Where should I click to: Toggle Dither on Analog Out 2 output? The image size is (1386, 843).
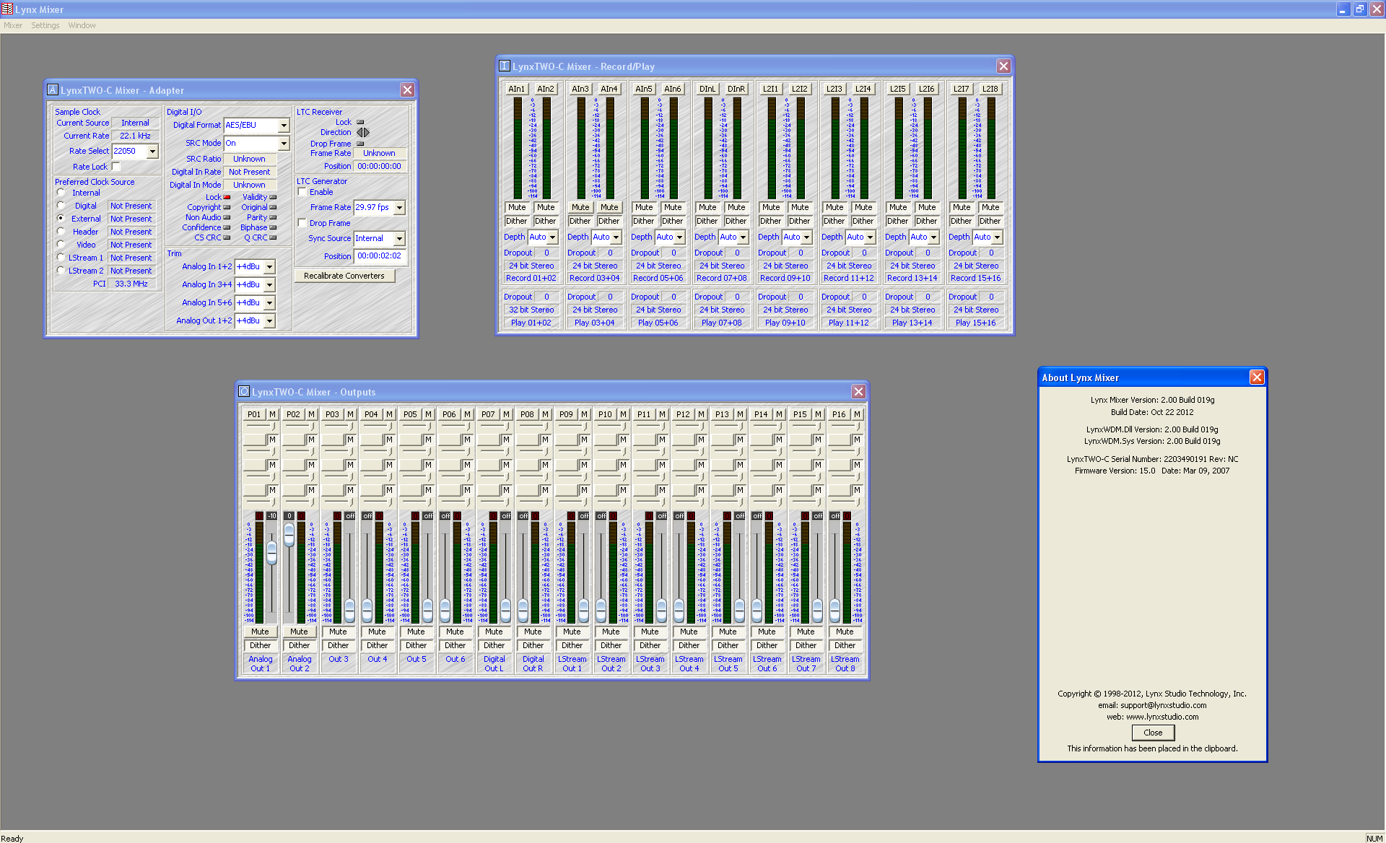pyautogui.click(x=300, y=645)
